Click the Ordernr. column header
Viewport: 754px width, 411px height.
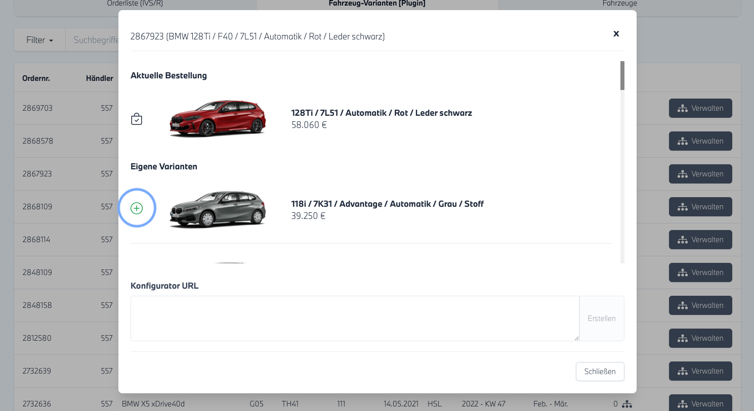pos(36,78)
